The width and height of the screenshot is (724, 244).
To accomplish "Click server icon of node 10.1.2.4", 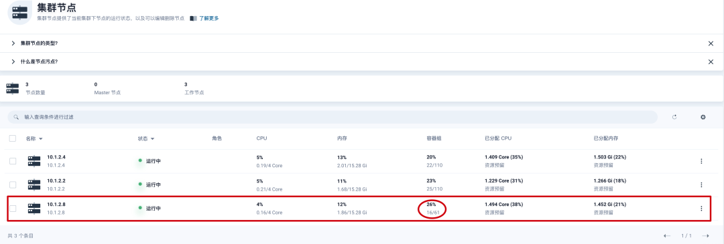I will click(34, 161).
